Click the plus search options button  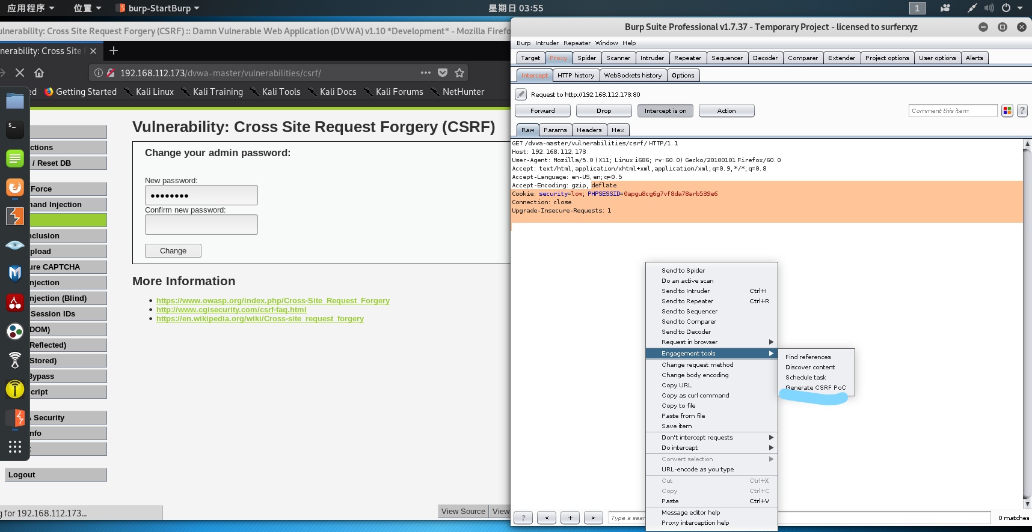(x=570, y=518)
